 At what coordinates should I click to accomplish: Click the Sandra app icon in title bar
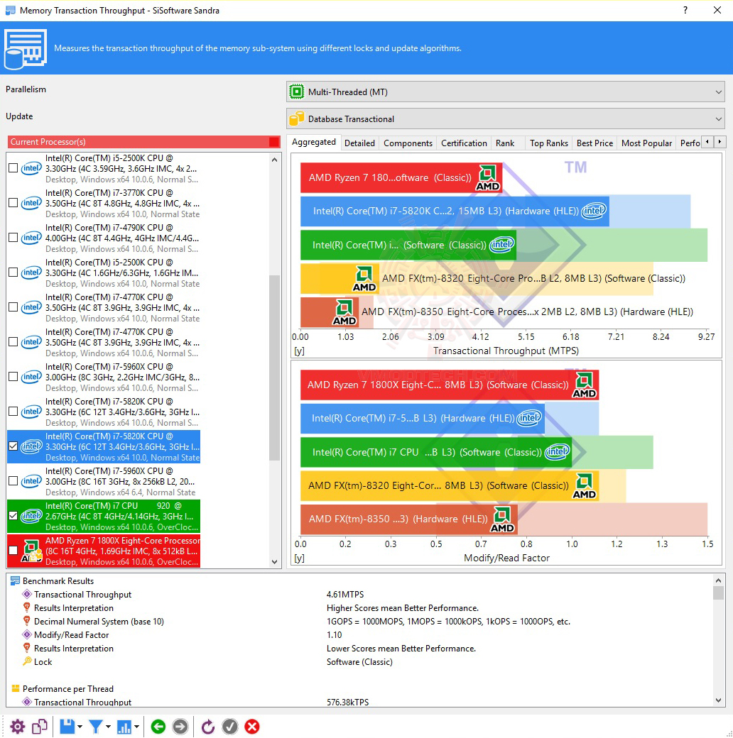click(10, 10)
